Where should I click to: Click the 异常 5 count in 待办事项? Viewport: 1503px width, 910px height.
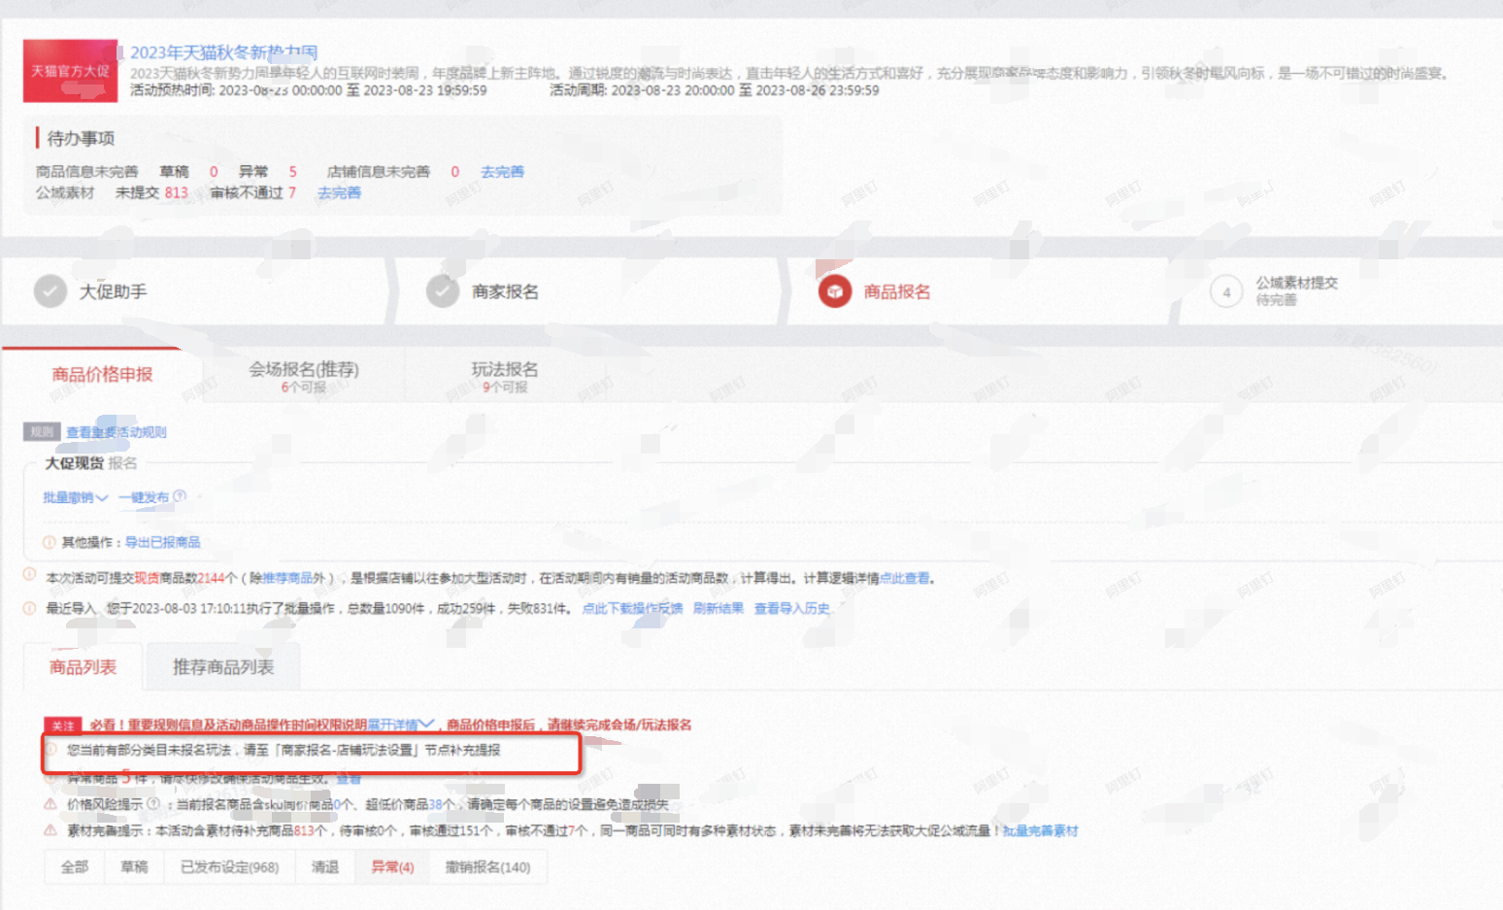tap(292, 171)
